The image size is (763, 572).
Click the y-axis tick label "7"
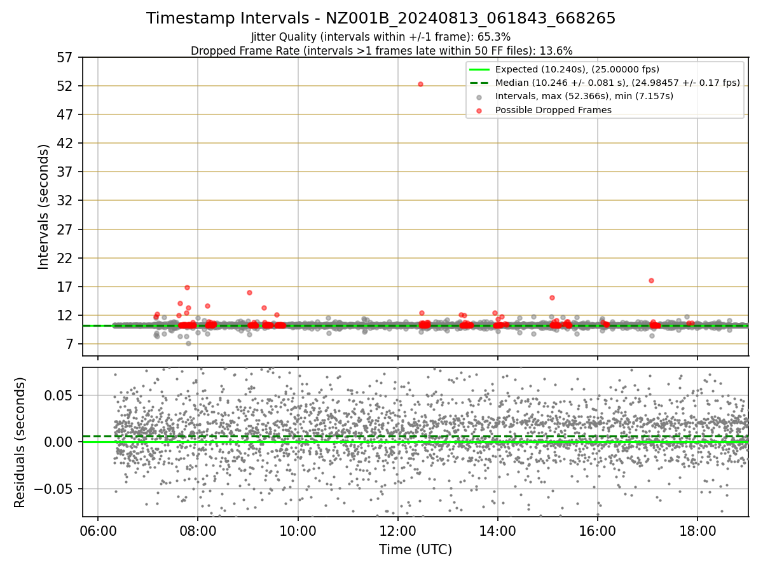(71, 344)
